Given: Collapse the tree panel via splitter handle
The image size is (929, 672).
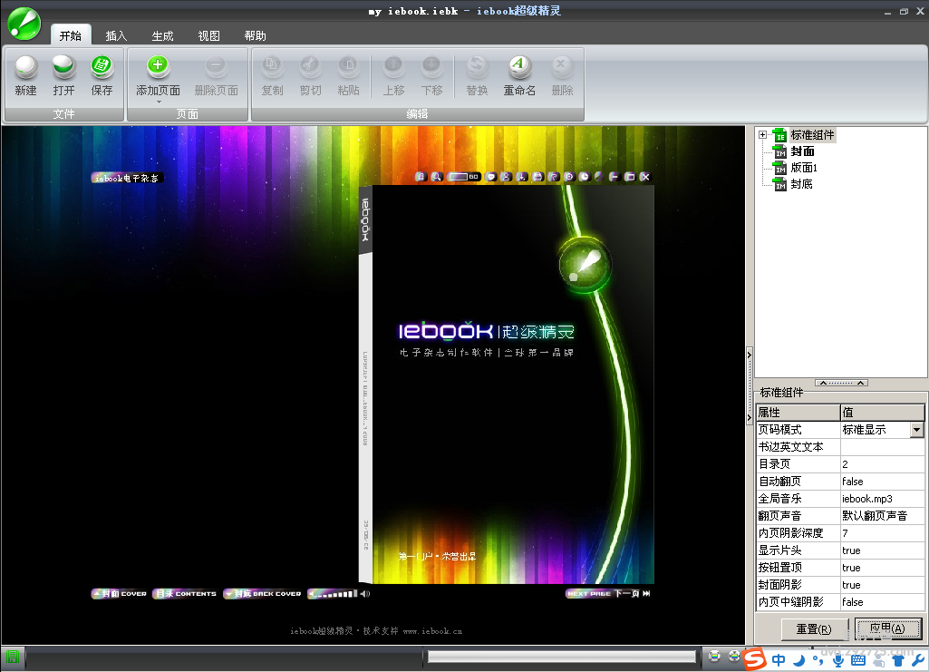Looking at the screenshot, I should click(x=841, y=383).
